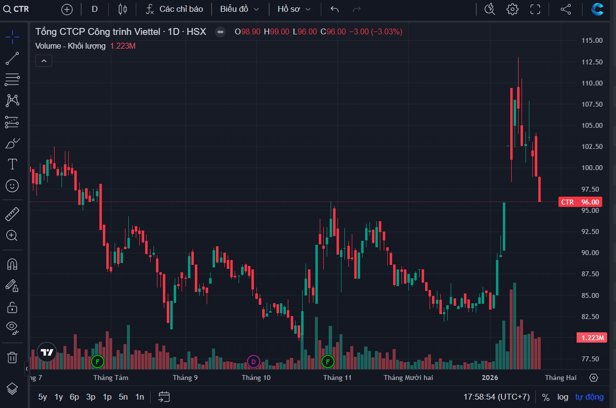Select the brush drawing tool
616x408 pixels.
[x=12, y=143]
